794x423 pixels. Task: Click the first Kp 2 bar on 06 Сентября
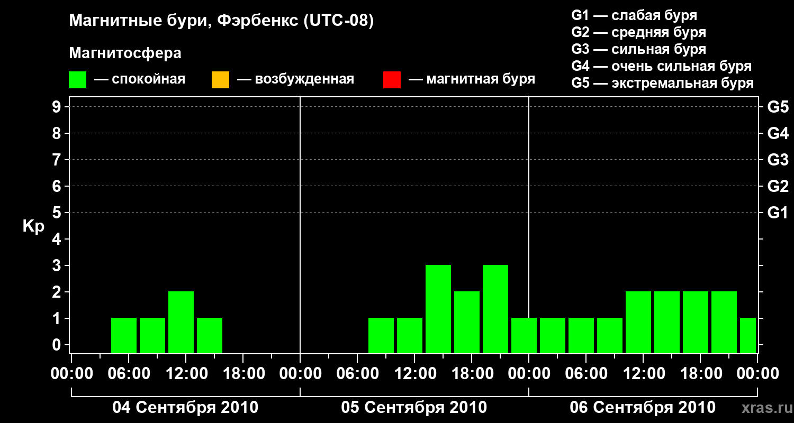(x=638, y=322)
